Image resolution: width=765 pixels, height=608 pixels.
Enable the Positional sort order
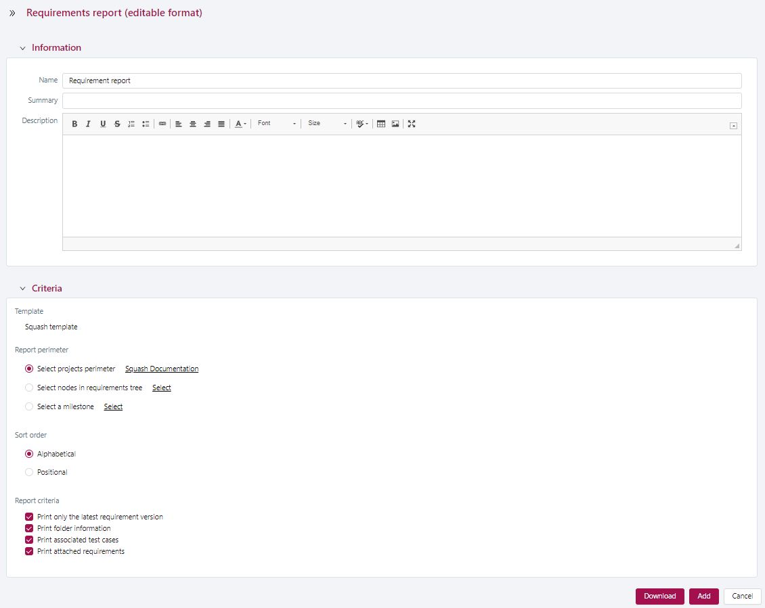[28, 472]
